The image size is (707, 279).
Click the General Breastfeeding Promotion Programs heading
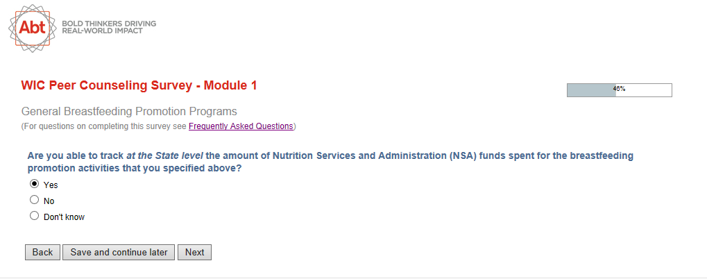tap(129, 111)
